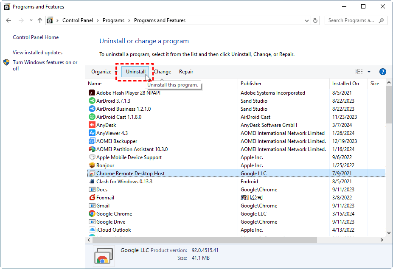
Task: Go up one level with up arrow
Action: [x=40, y=20]
